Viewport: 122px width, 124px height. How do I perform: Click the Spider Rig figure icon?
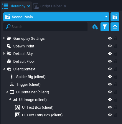click(x=12, y=77)
